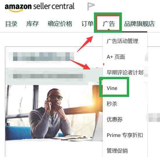160x157 pixels.
Task: Open the 订单 menu
Action: pos(87,24)
